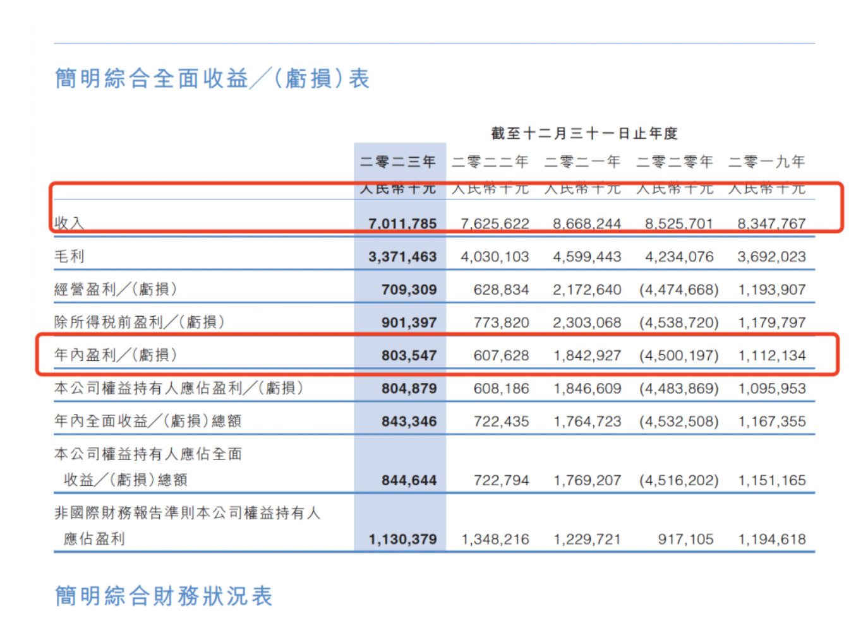The height and width of the screenshot is (621, 868).
Task: Click the attributable profit value '608,186'
Action: tap(501, 388)
